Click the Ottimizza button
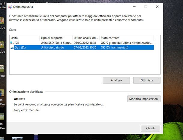183x140 pixels. pyautogui.click(x=147, y=80)
